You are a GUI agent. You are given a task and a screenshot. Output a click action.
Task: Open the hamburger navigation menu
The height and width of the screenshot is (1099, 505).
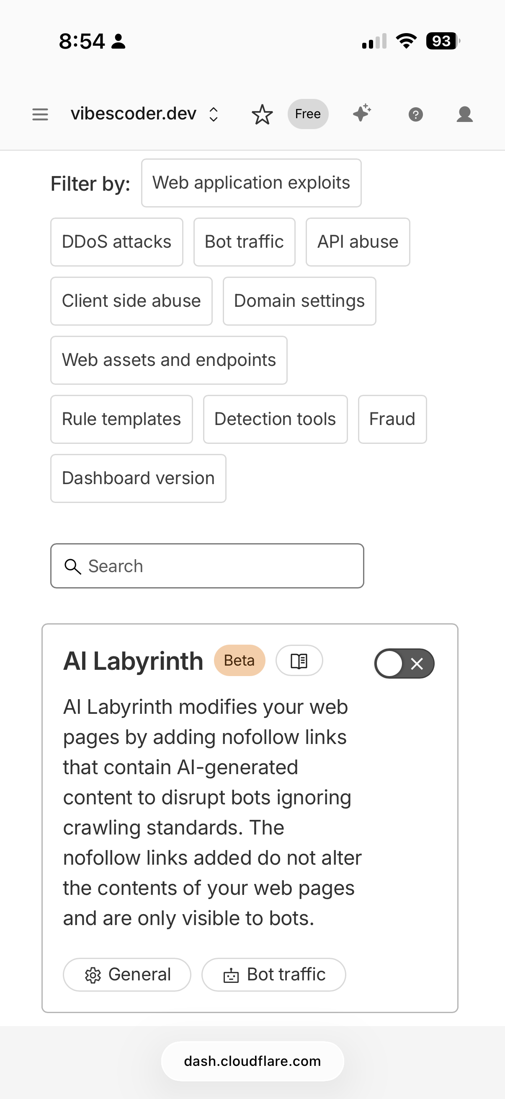pyautogui.click(x=40, y=114)
